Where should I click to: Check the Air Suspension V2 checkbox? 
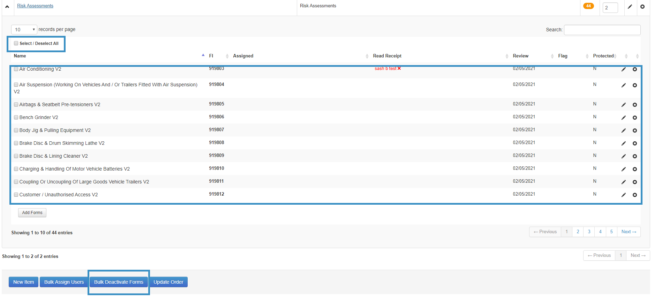16,85
